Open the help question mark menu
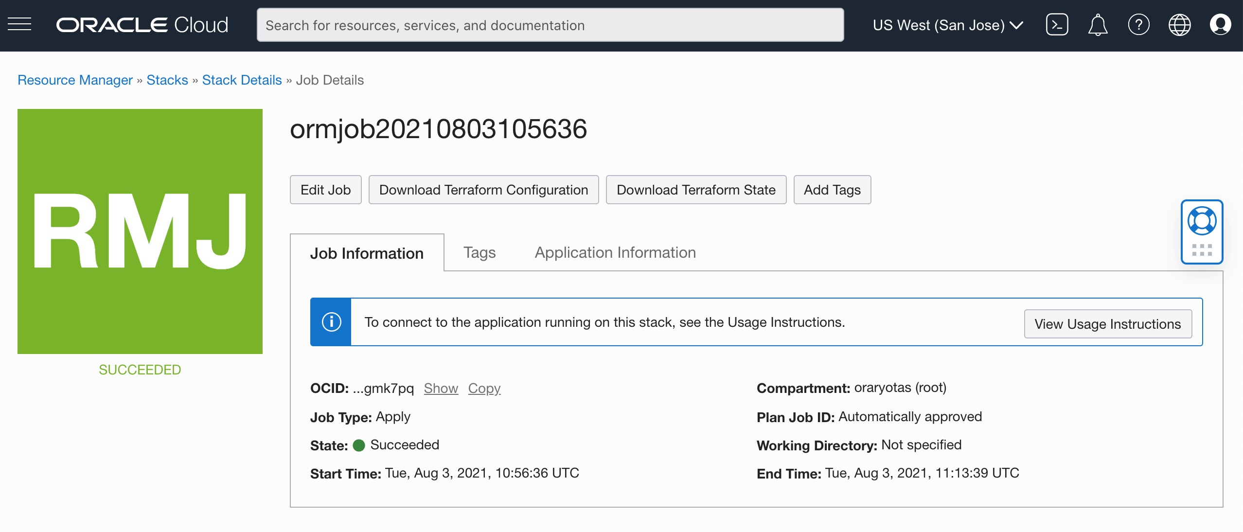The height and width of the screenshot is (532, 1243). (1138, 24)
